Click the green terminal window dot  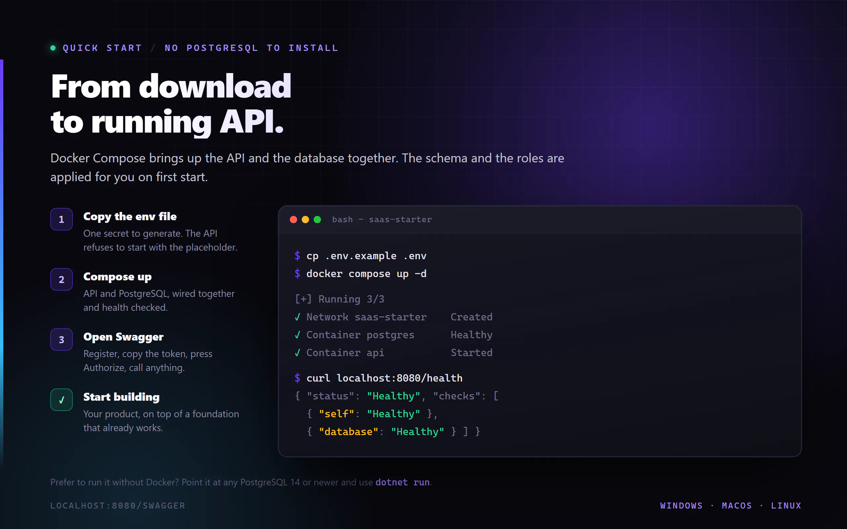(x=317, y=219)
